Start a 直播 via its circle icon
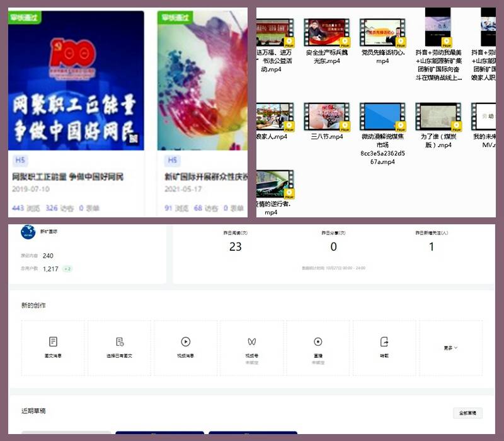Viewport: 504px width, 441px height. click(x=318, y=341)
